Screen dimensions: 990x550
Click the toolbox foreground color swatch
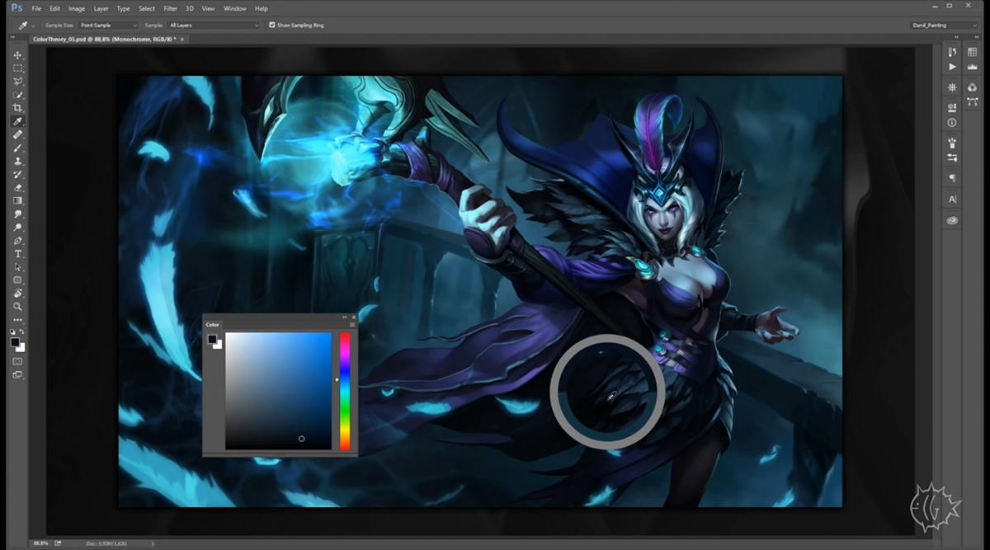tap(15, 342)
